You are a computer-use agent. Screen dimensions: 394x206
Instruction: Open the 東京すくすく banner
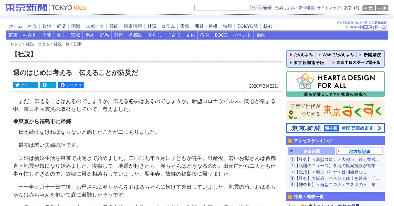pos(335,110)
